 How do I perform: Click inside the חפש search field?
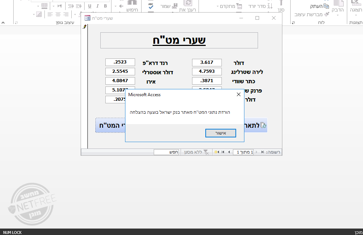tap(166, 152)
